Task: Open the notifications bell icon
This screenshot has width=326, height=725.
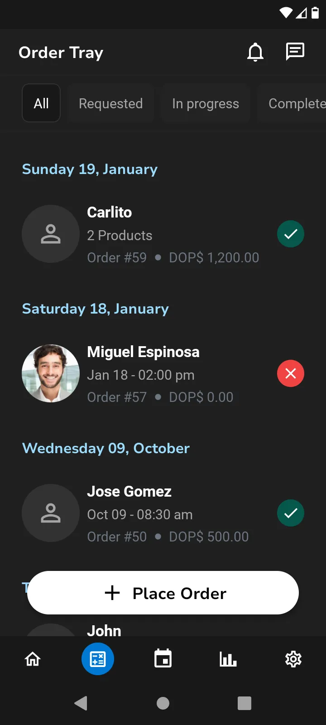Action: tap(255, 52)
